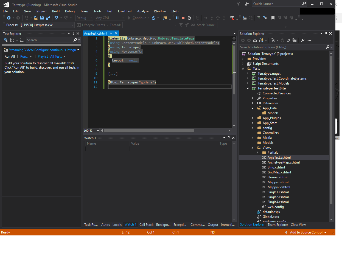Screen dimensions: 342x270
Task: Open the Analyze menu
Action: (x=143, y=11)
